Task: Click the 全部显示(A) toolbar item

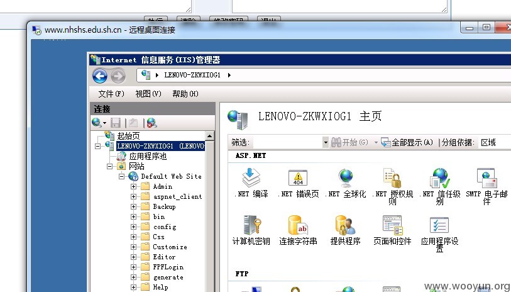Action: point(407,142)
